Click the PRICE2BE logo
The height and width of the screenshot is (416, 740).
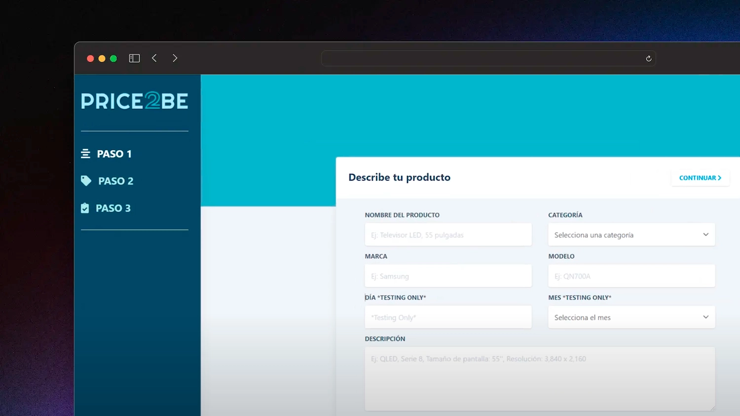(134, 101)
